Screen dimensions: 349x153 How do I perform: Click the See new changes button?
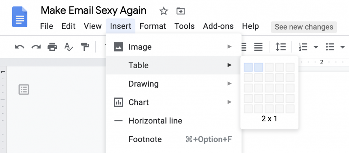(x=304, y=27)
